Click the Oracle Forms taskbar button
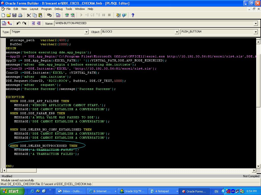The width and height of the screenshot is (261, 195). click(194, 191)
